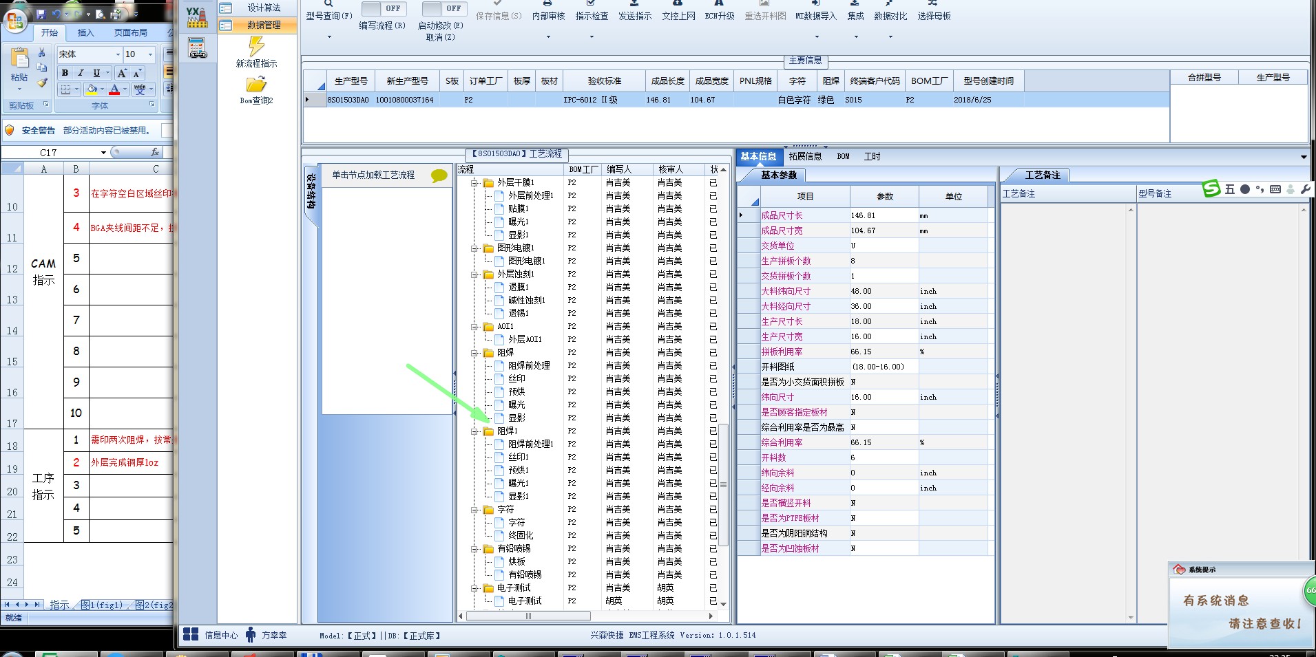
Task: Collapse the 外层干膜1 tree node
Action: (474, 183)
